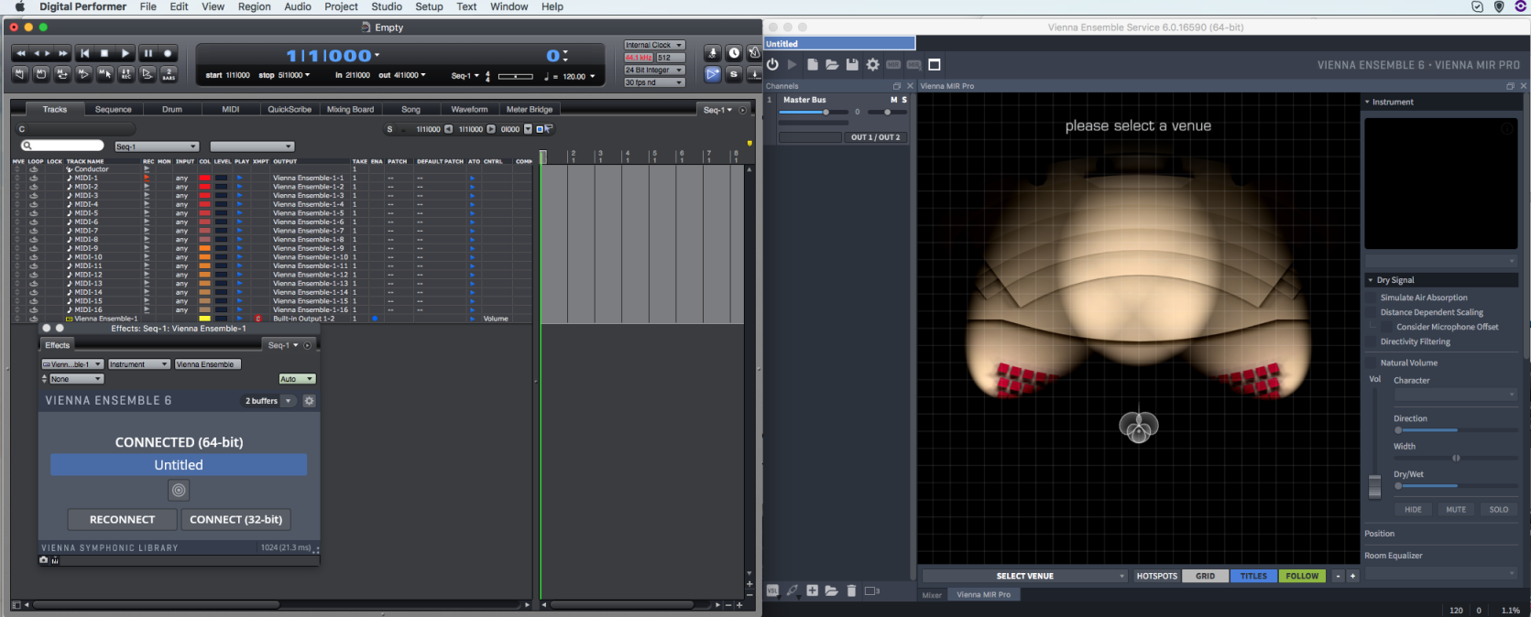
Task: Click the VSL instrument icon at bottom of Channels
Action: (x=772, y=590)
